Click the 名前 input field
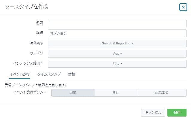The width and height of the screenshot is (191, 121). point(117,23)
